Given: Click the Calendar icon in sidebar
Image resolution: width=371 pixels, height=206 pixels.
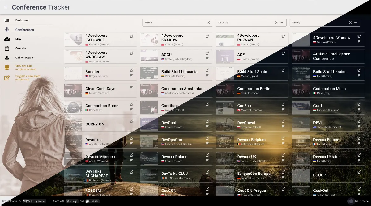Looking at the screenshot, I should click(7, 48).
